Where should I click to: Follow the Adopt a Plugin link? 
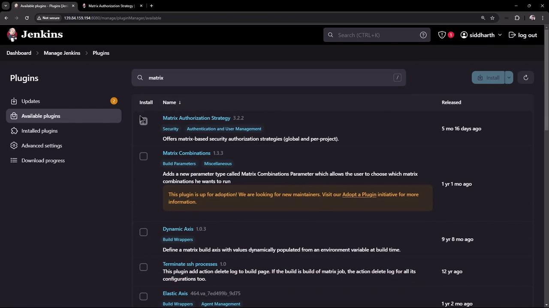pyautogui.click(x=359, y=195)
